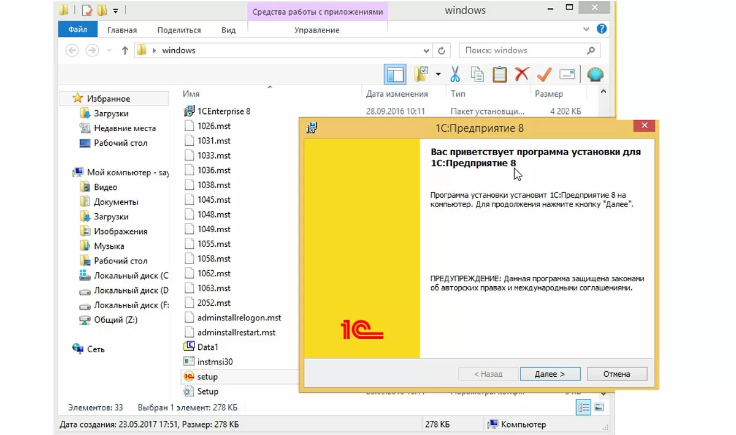Click installer icon in 1С:Предприятие 8 title bar
The width and height of the screenshot is (736, 435).
click(x=312, y=128)
